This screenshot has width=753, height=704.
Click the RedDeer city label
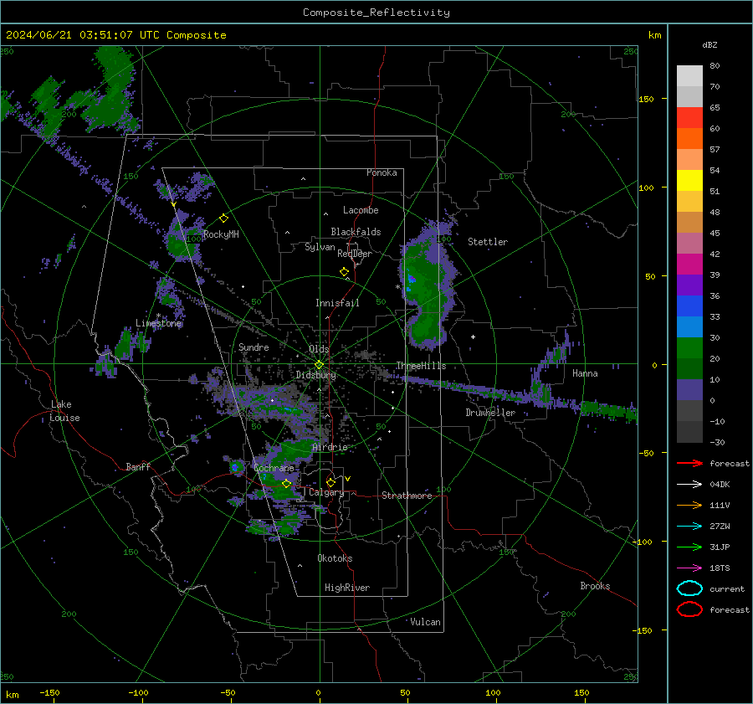tap(355, 254)
